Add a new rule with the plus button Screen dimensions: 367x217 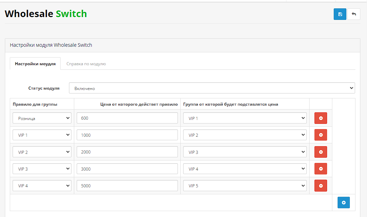(343, 203)
